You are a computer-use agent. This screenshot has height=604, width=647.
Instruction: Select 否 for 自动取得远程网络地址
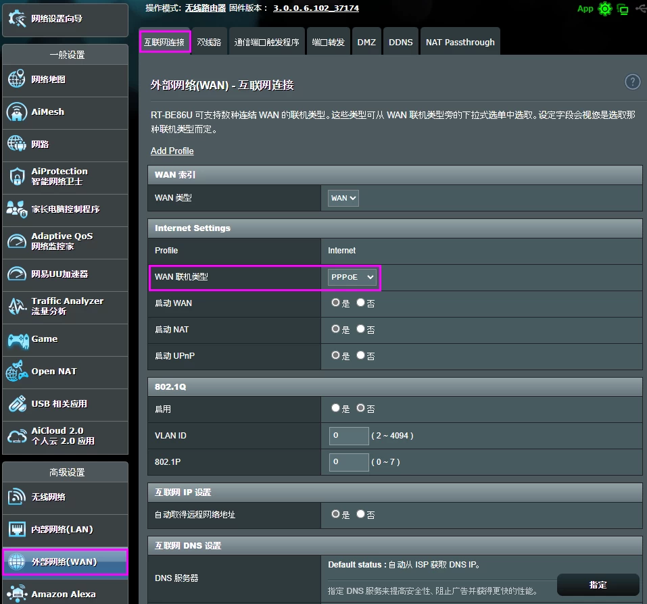click(359, 513)
